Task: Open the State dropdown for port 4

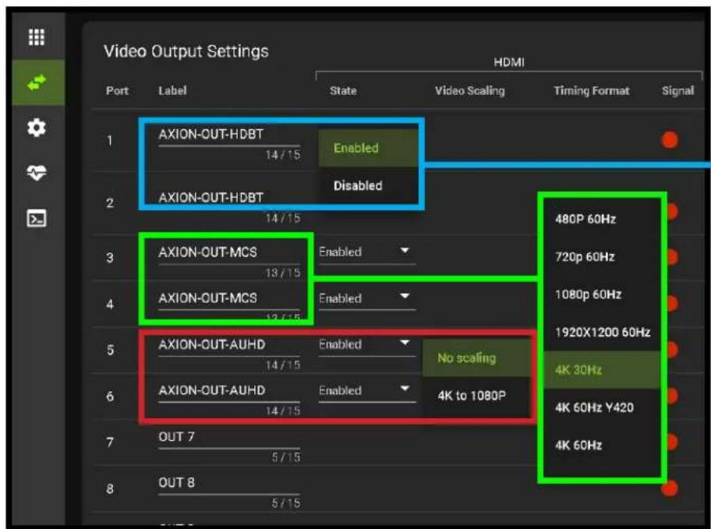Action: (x=367, y=298)
